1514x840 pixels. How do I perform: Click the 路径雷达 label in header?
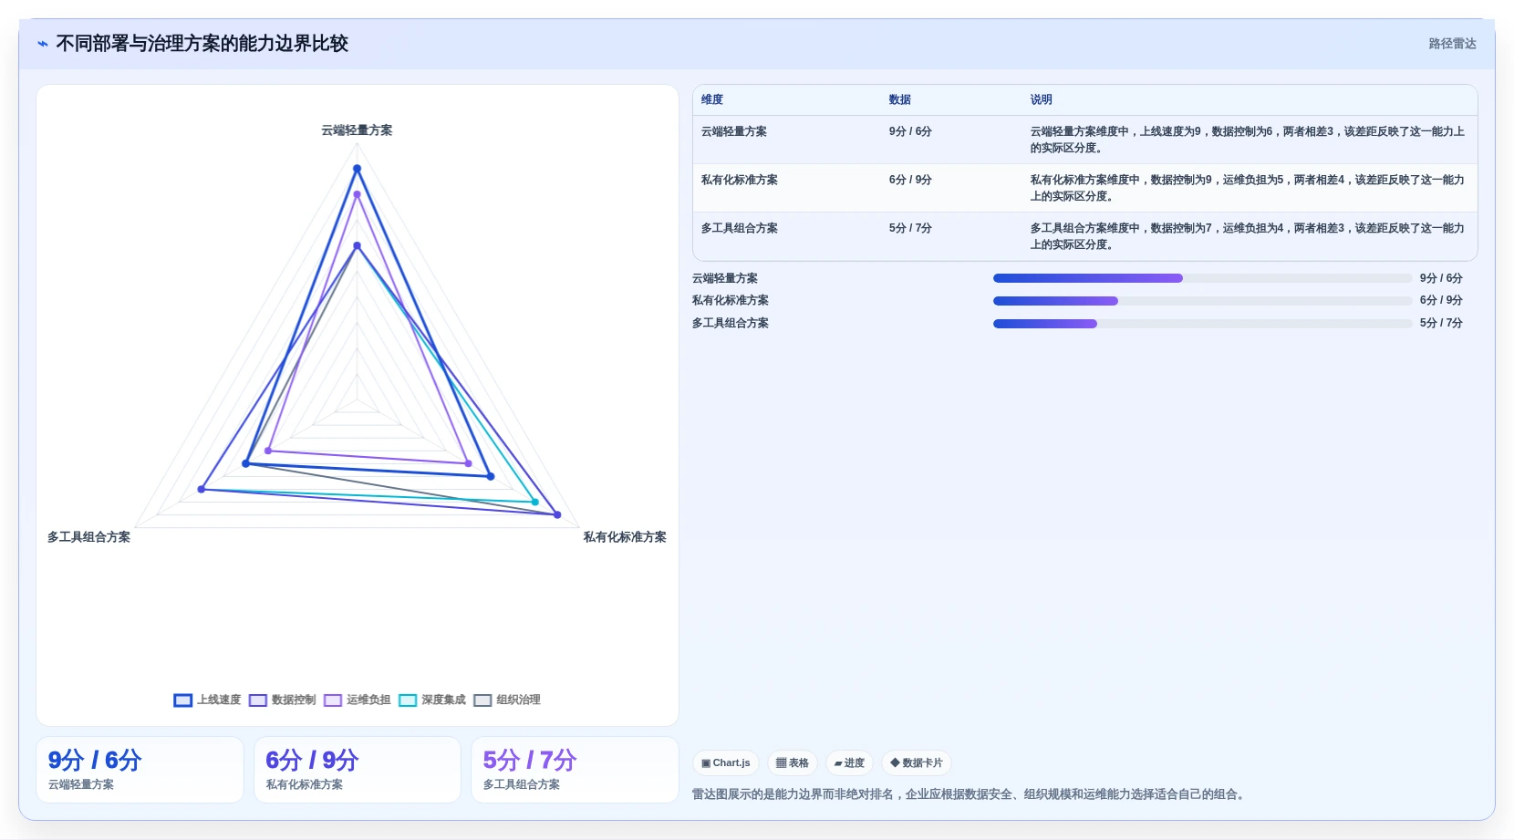[1452, 44]
